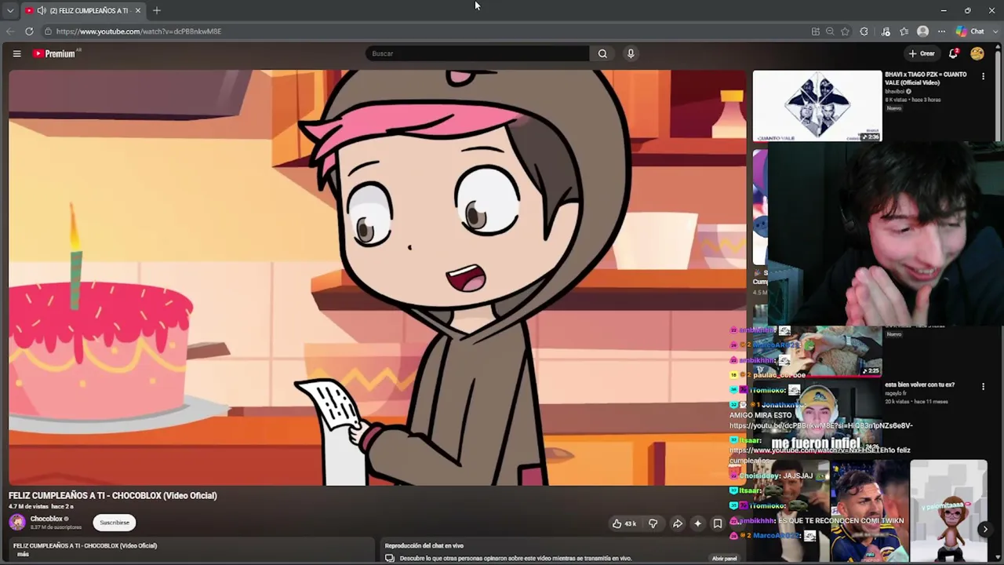Open the browser favorites list

[x=904, y=31]
